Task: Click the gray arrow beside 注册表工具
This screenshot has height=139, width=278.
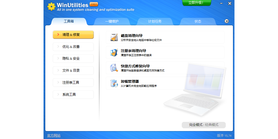Action: tap(58, 82)
